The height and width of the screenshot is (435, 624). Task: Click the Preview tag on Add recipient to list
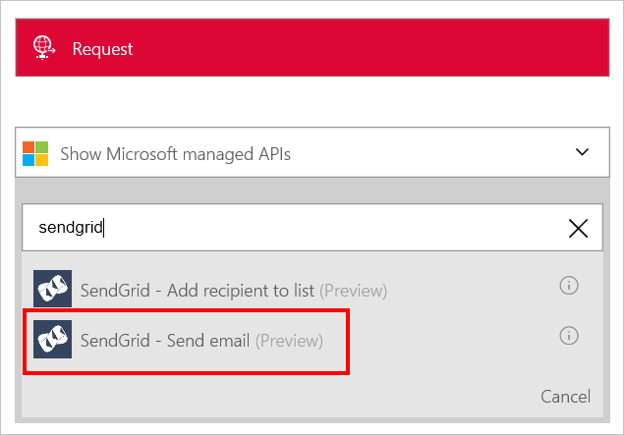pos(354,291)
